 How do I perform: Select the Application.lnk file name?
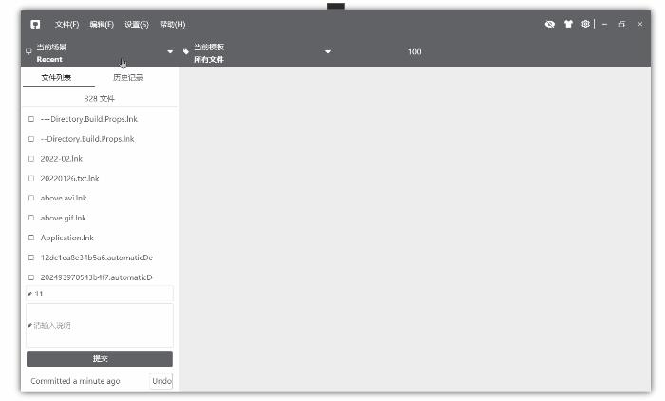pyautogui.click(x=67, y=238)
